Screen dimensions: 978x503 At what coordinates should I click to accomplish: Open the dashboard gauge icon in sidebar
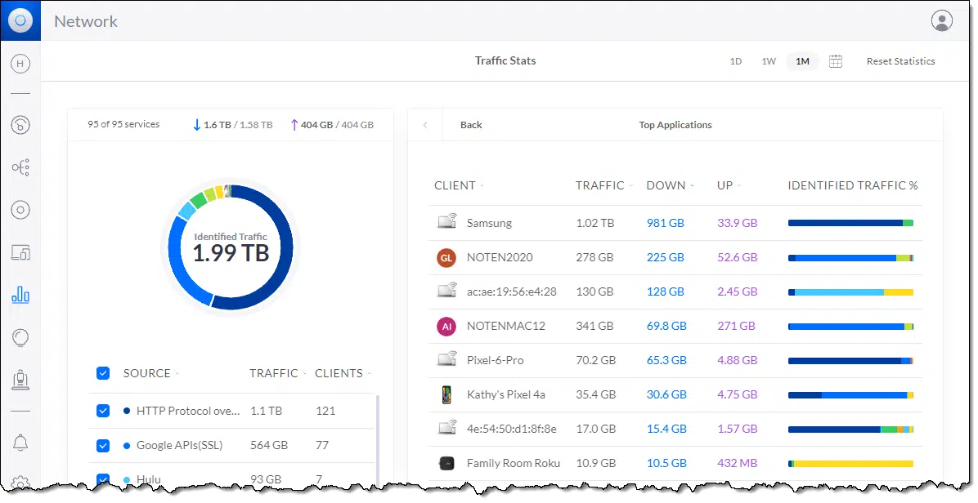(x=20, y=125)
